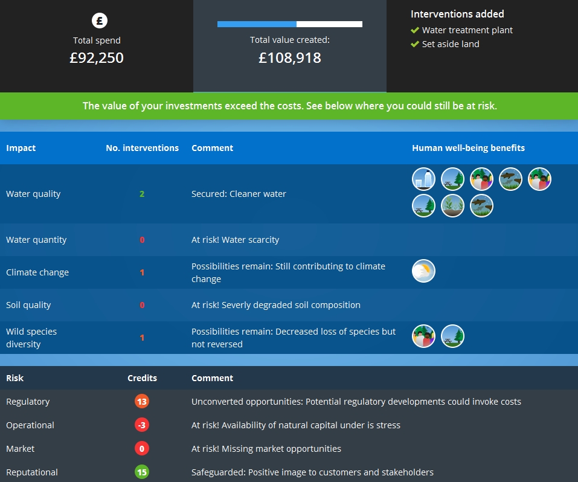Click the green checkmark beside Water treatment plant

pos(415,30)
